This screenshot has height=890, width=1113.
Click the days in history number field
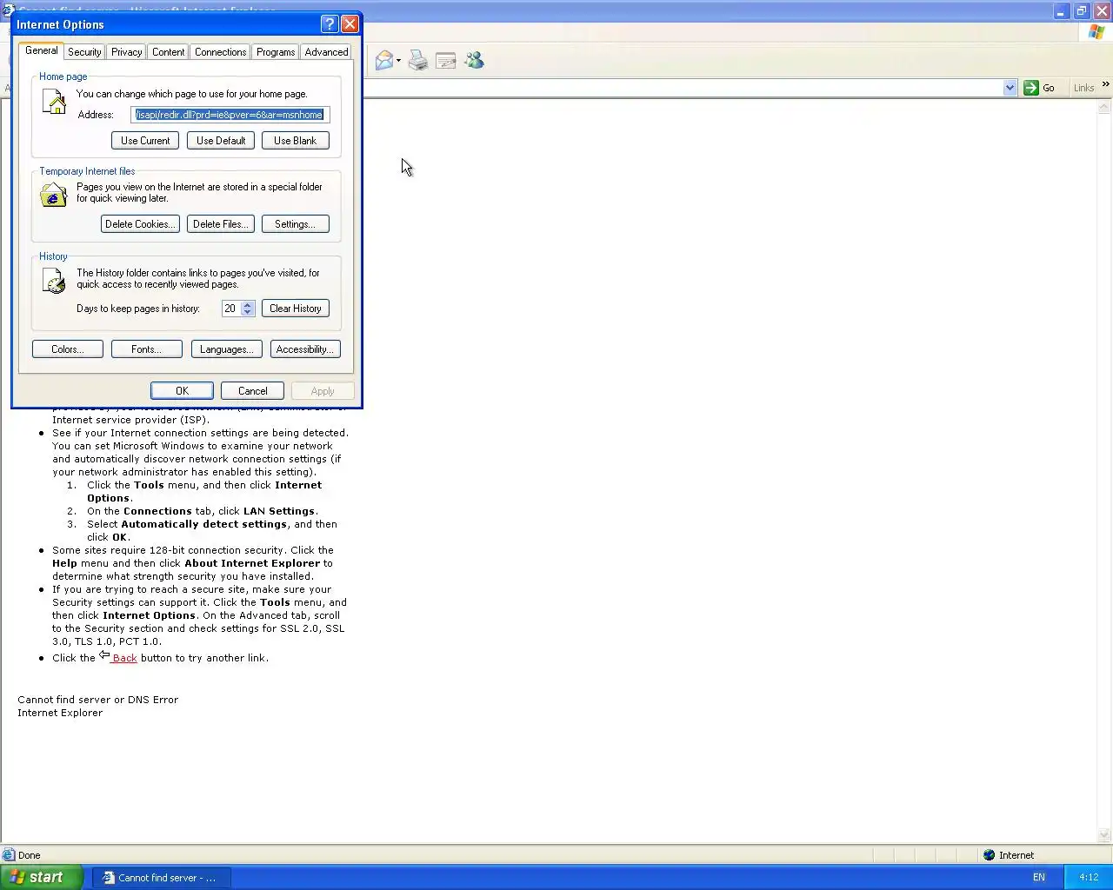tap(230, 309)
